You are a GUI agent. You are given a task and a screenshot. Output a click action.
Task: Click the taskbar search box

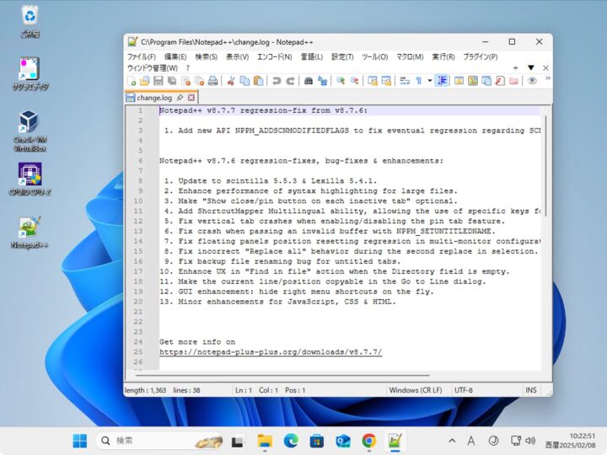click(160, 441)
